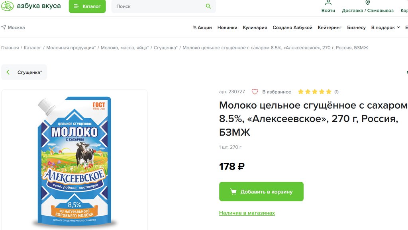This screenshot has height=230, width=408.
Task: Open the % Акции menu item
Action: [x=202, y=27]
